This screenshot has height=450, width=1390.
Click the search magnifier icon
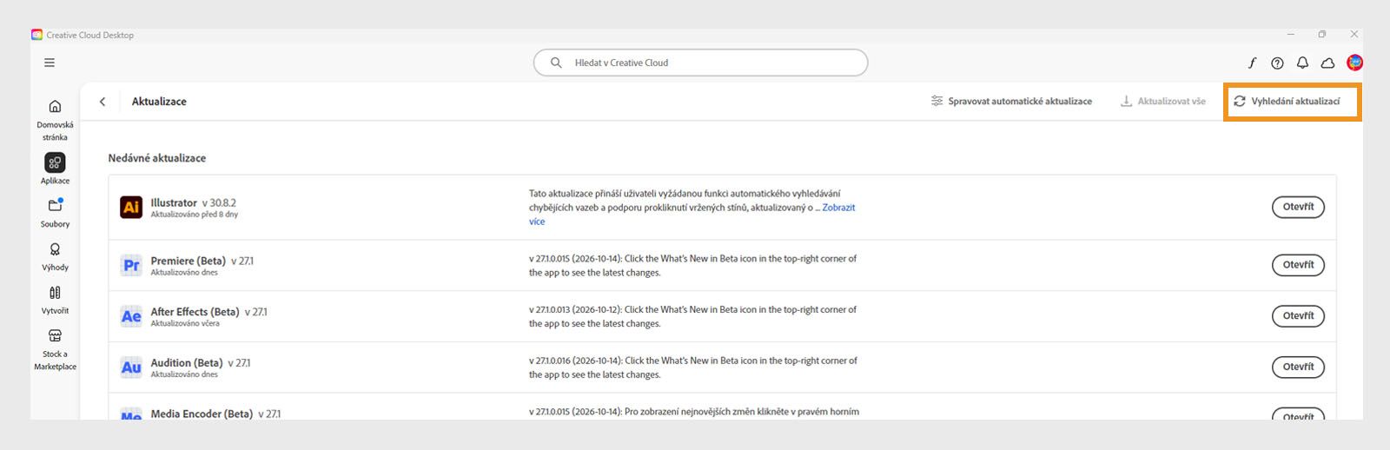point(556,63)
